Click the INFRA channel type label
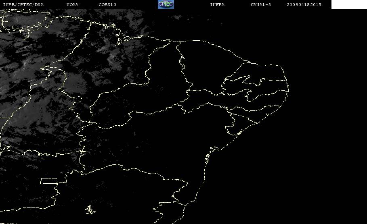 click(217, 4)
